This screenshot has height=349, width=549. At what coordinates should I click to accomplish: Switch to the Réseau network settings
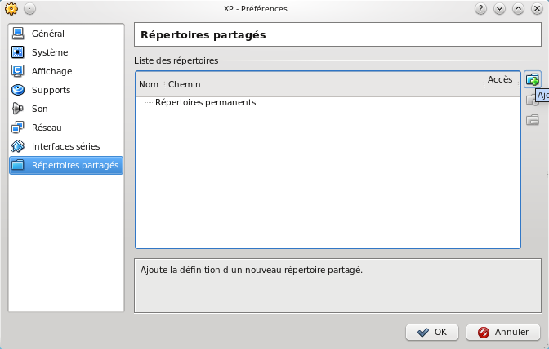click(47, 128)
